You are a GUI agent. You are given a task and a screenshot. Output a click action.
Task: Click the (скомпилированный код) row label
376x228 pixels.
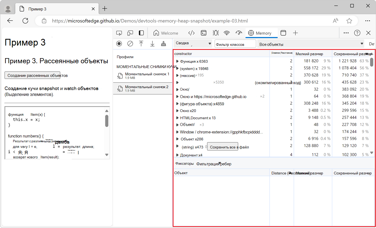[x=278, y=83]
